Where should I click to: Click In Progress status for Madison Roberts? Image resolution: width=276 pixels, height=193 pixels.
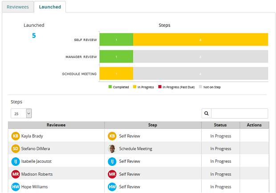pos(221,174)
